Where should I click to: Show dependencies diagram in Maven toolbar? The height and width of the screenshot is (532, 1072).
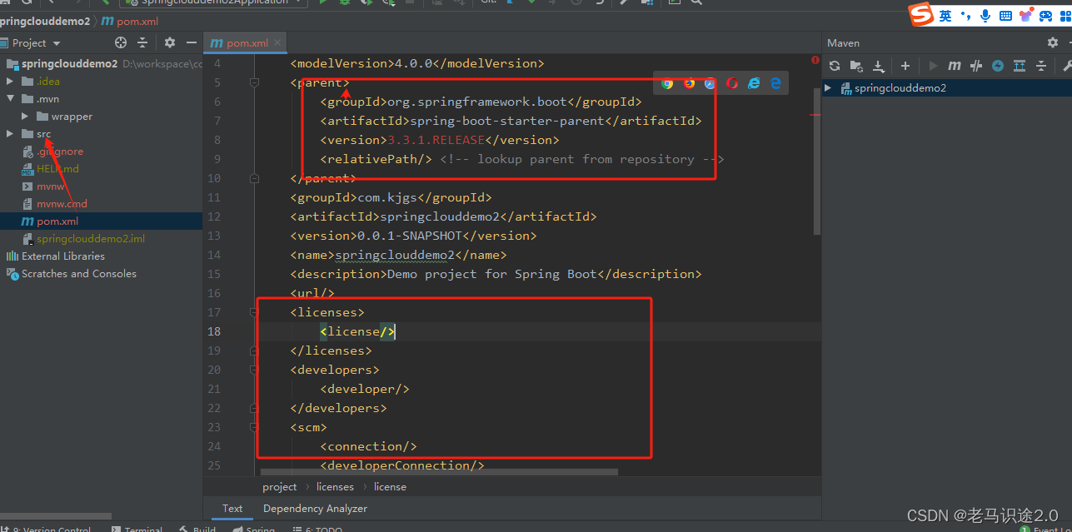(x=1019, y=66)
